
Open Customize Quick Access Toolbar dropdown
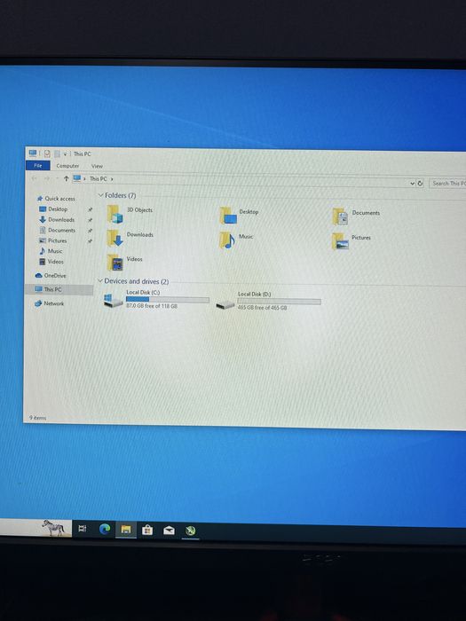65,154
